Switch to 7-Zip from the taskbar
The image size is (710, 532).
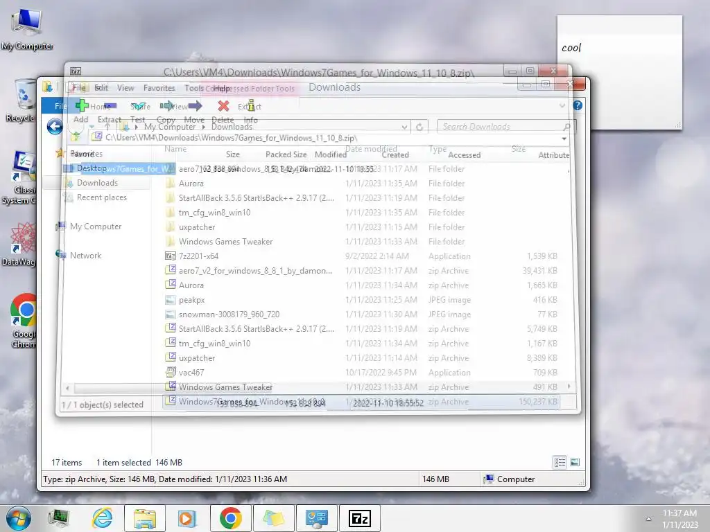click(360, 518)
